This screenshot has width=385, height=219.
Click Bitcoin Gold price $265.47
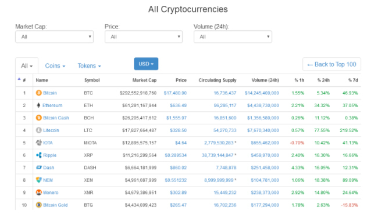tap(179, 205)
